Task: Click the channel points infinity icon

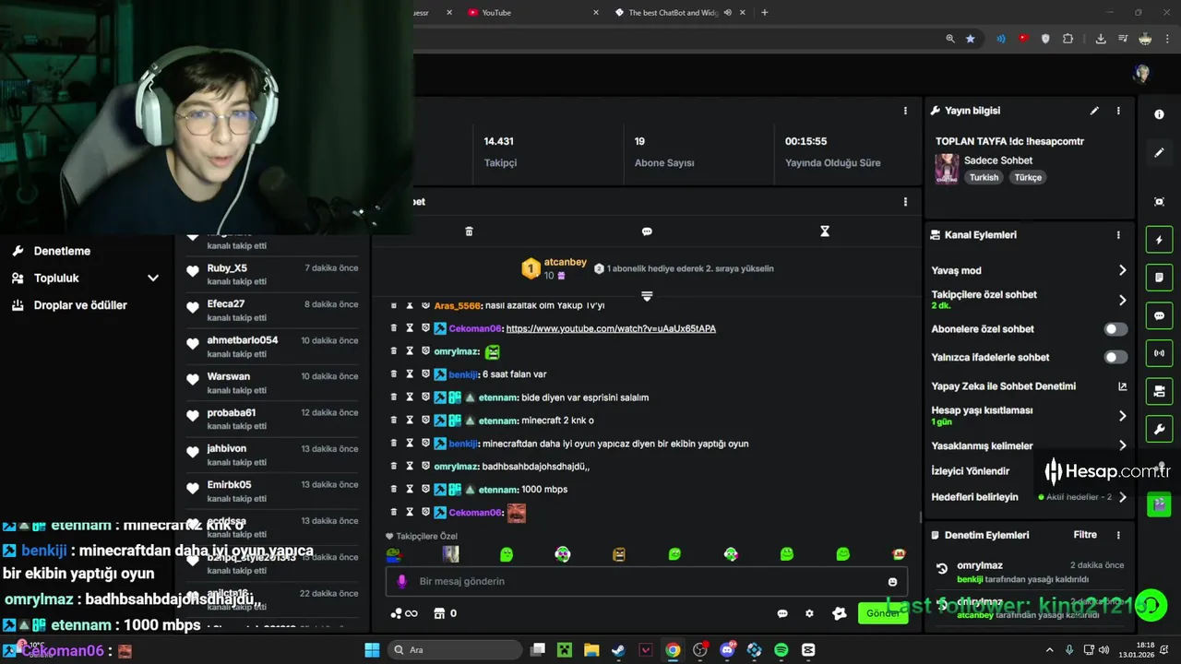Action: [404, 613]
